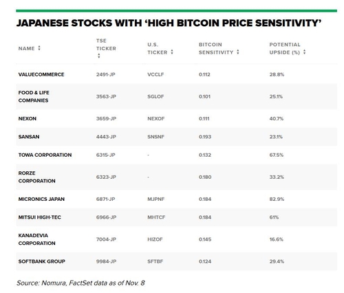This screenshot has height=293, width=344.
Task: Click Food & Life Companies name
Action: tap(34, 96)
